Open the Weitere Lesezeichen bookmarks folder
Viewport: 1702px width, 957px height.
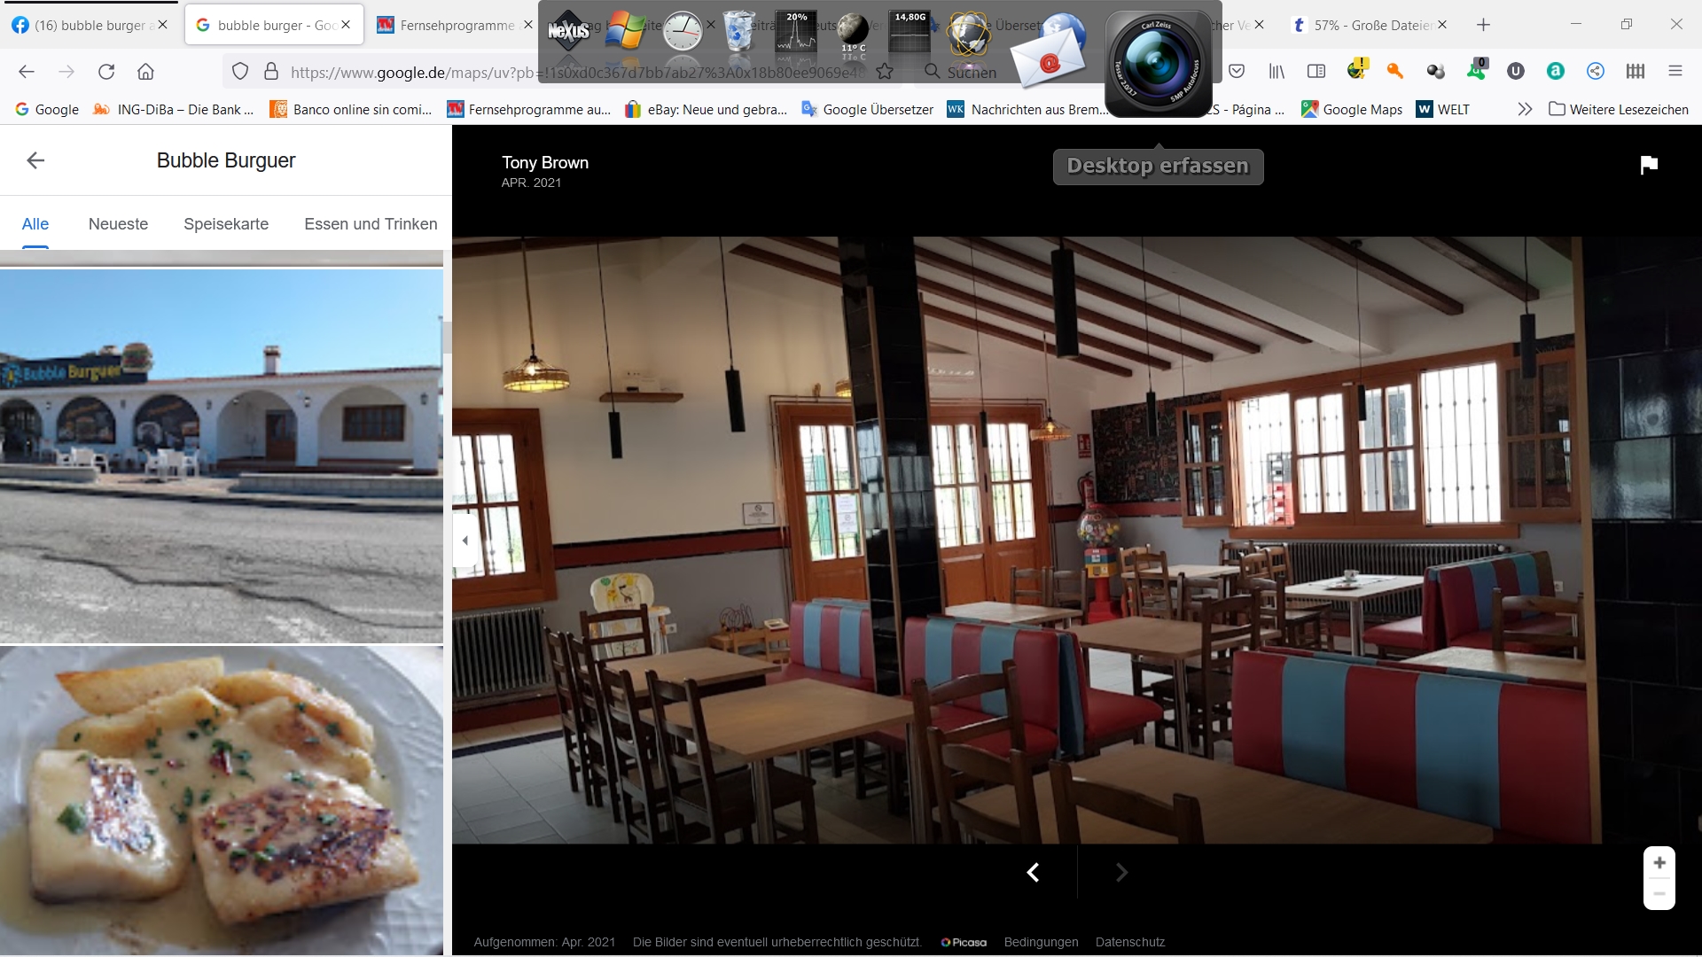[x=1618, y=109]
